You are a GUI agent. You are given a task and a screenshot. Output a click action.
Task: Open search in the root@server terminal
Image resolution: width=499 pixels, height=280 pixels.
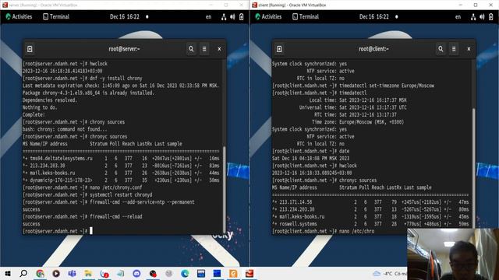point(191,49)
